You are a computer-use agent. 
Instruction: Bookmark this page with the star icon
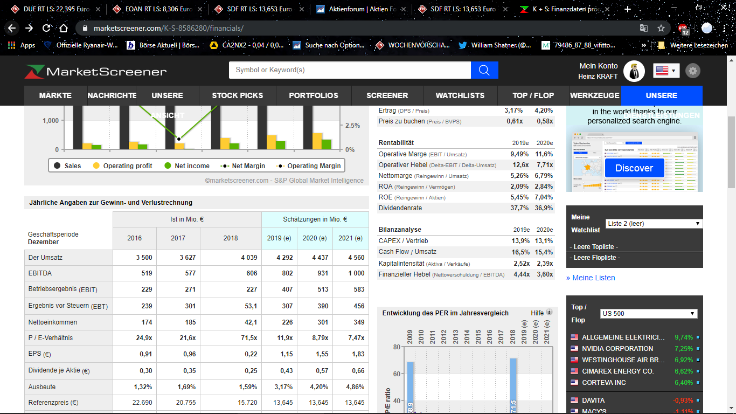pyautogui.click(x=661, y=28)
